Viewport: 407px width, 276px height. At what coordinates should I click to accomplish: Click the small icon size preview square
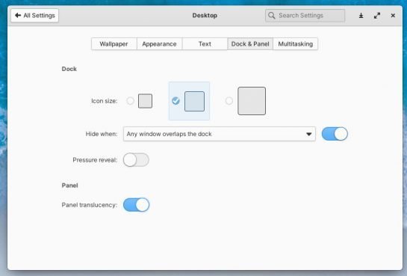click(145, 101)
